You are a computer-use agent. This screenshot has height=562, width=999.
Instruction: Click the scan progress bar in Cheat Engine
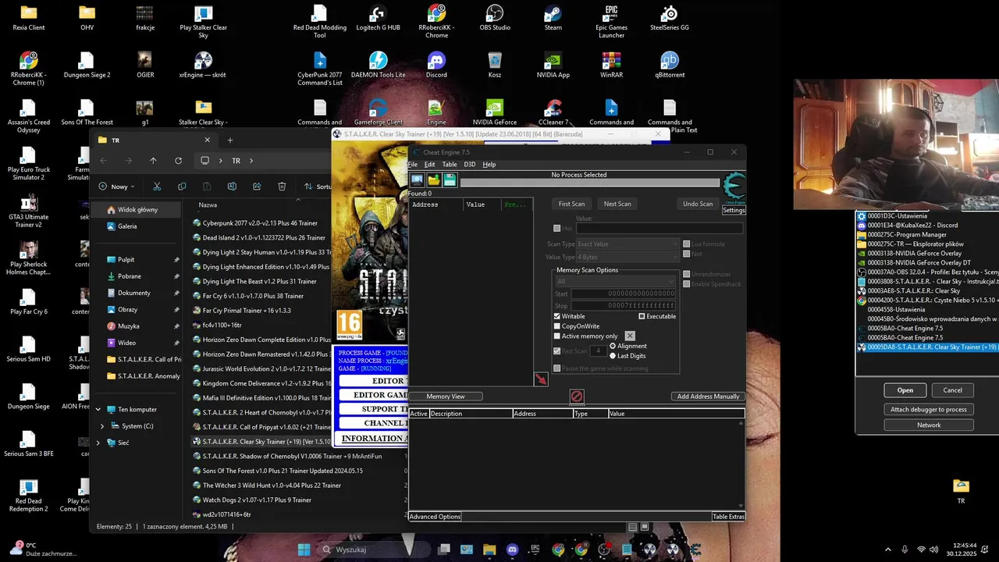coord(590,183)
